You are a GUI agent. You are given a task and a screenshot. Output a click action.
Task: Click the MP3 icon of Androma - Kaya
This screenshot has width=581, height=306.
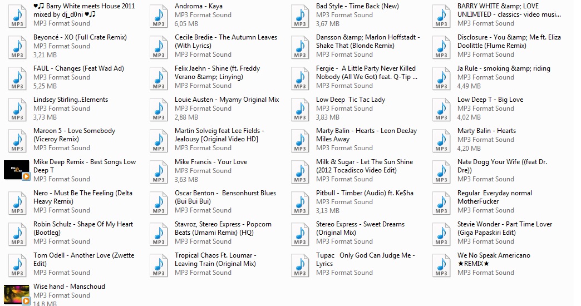[159, 16]
